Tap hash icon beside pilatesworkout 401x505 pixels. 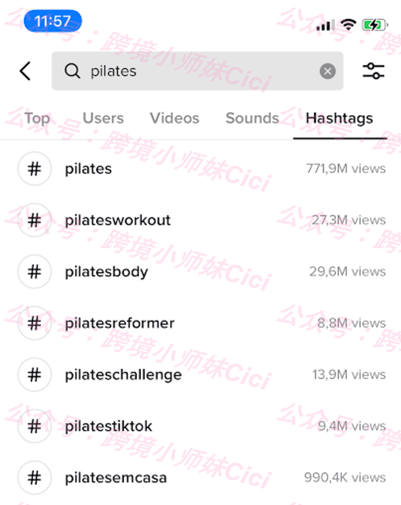[x=34, y=220]
